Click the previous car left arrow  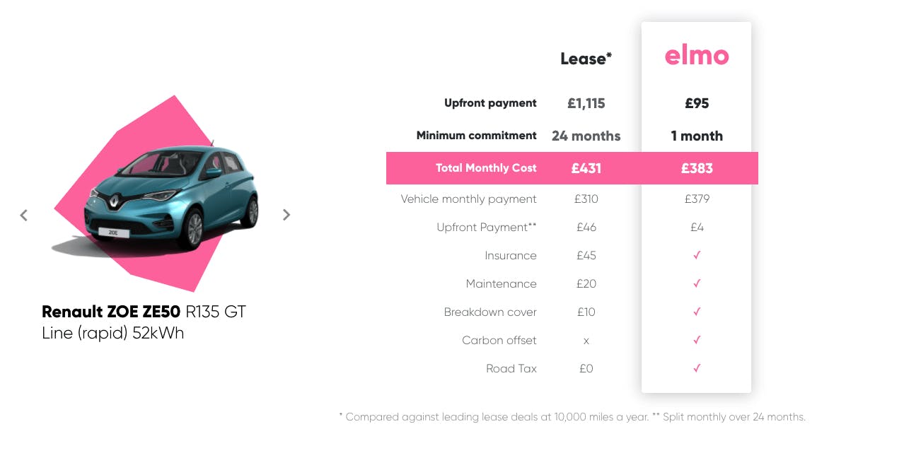coord(23,215)
